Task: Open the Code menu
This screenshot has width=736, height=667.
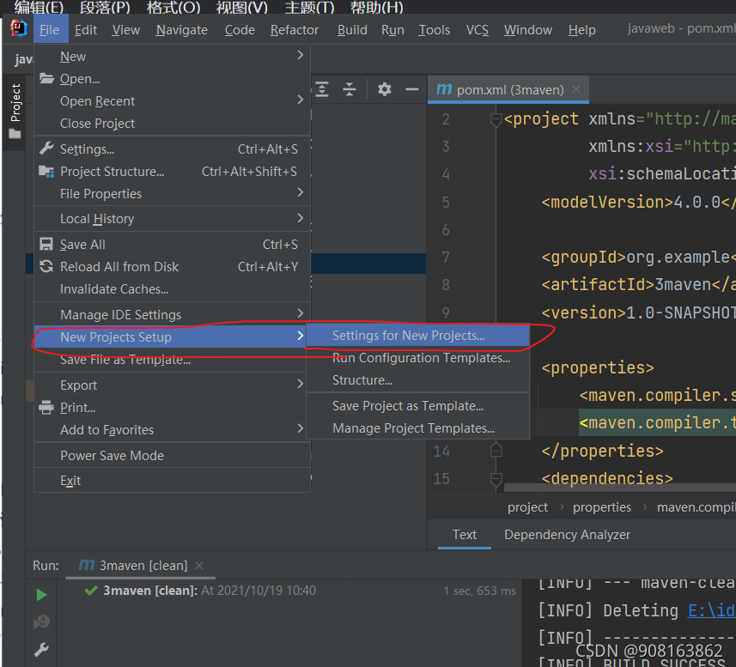Action: 240,29
